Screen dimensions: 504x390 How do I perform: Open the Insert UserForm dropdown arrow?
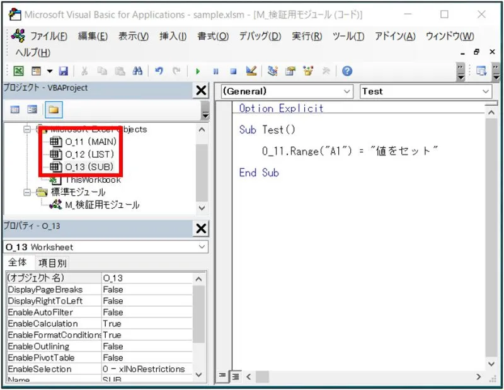coord(50,71)
